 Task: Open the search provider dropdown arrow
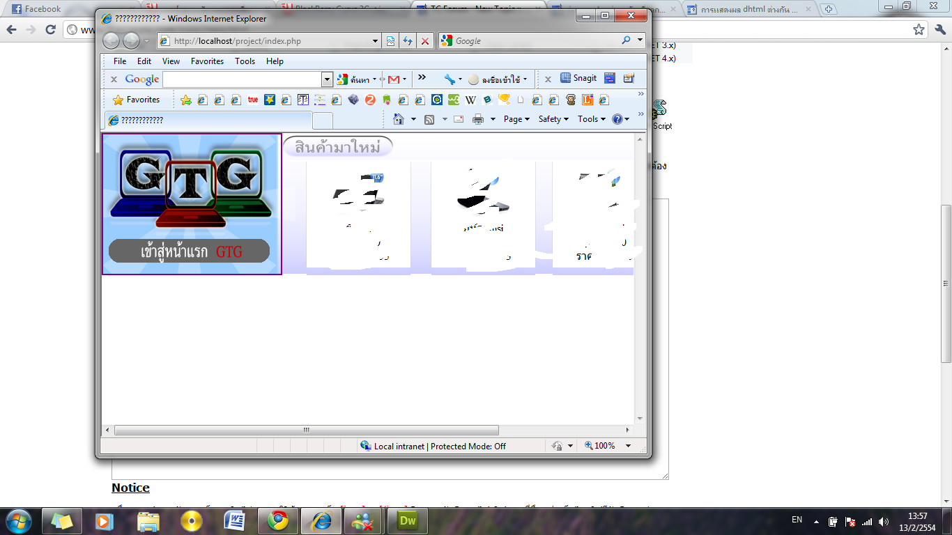[x=640, y=40]
